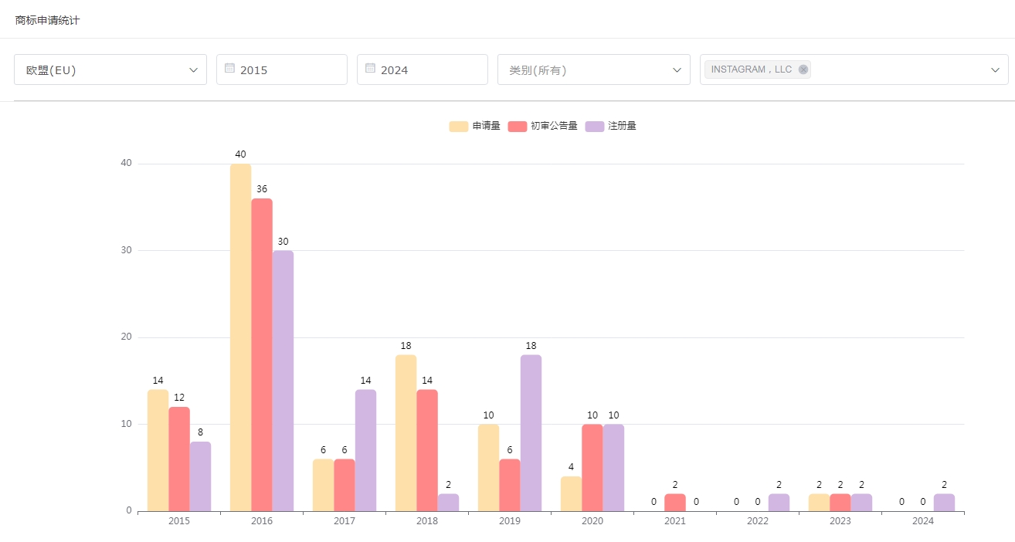1015x542 pixels.
Task: Toggle the 申请量 legend series
Action: (475, 126)
